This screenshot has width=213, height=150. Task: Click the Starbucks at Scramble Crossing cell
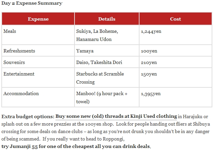107,78
